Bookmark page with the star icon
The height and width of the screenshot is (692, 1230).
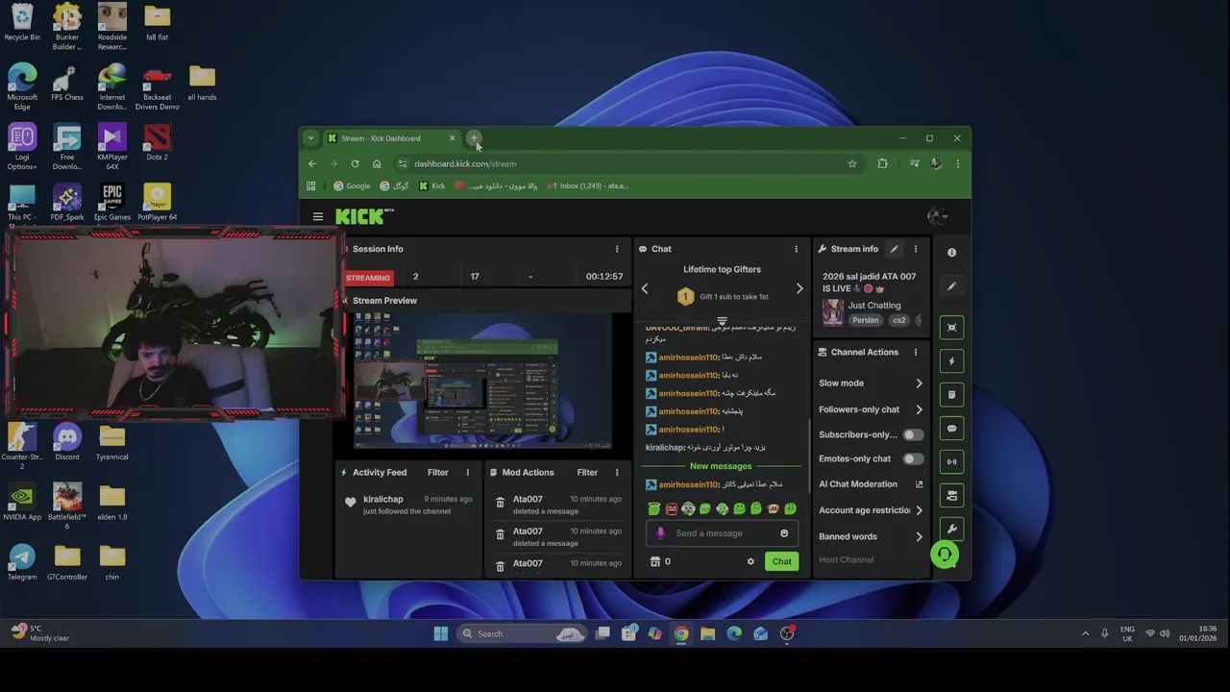(x=851, y=164)
